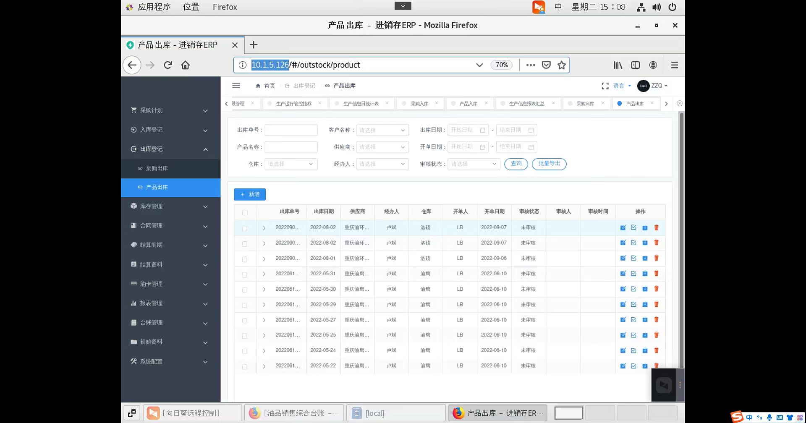The width and height of the screenshot is (806, 423).
Task: Go to 首页 breadcrumb link
Action: [265, 86]
